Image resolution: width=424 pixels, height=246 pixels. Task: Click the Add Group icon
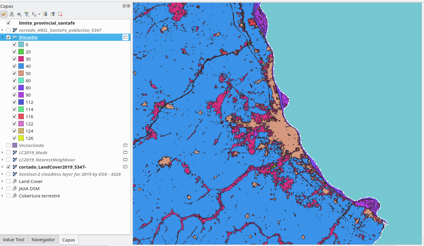pos(11,14)
